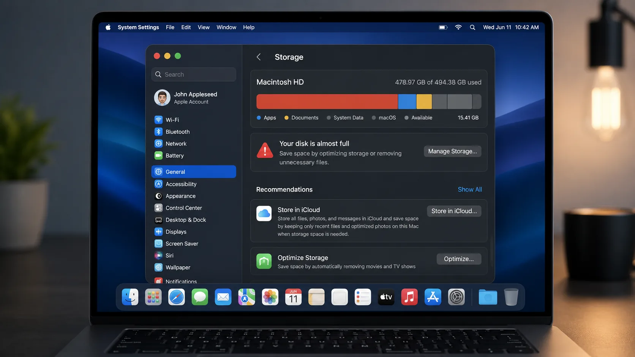Viewport: 635px width, 357px height.
Task: Open Displays settings
Action: coord(194,232)
